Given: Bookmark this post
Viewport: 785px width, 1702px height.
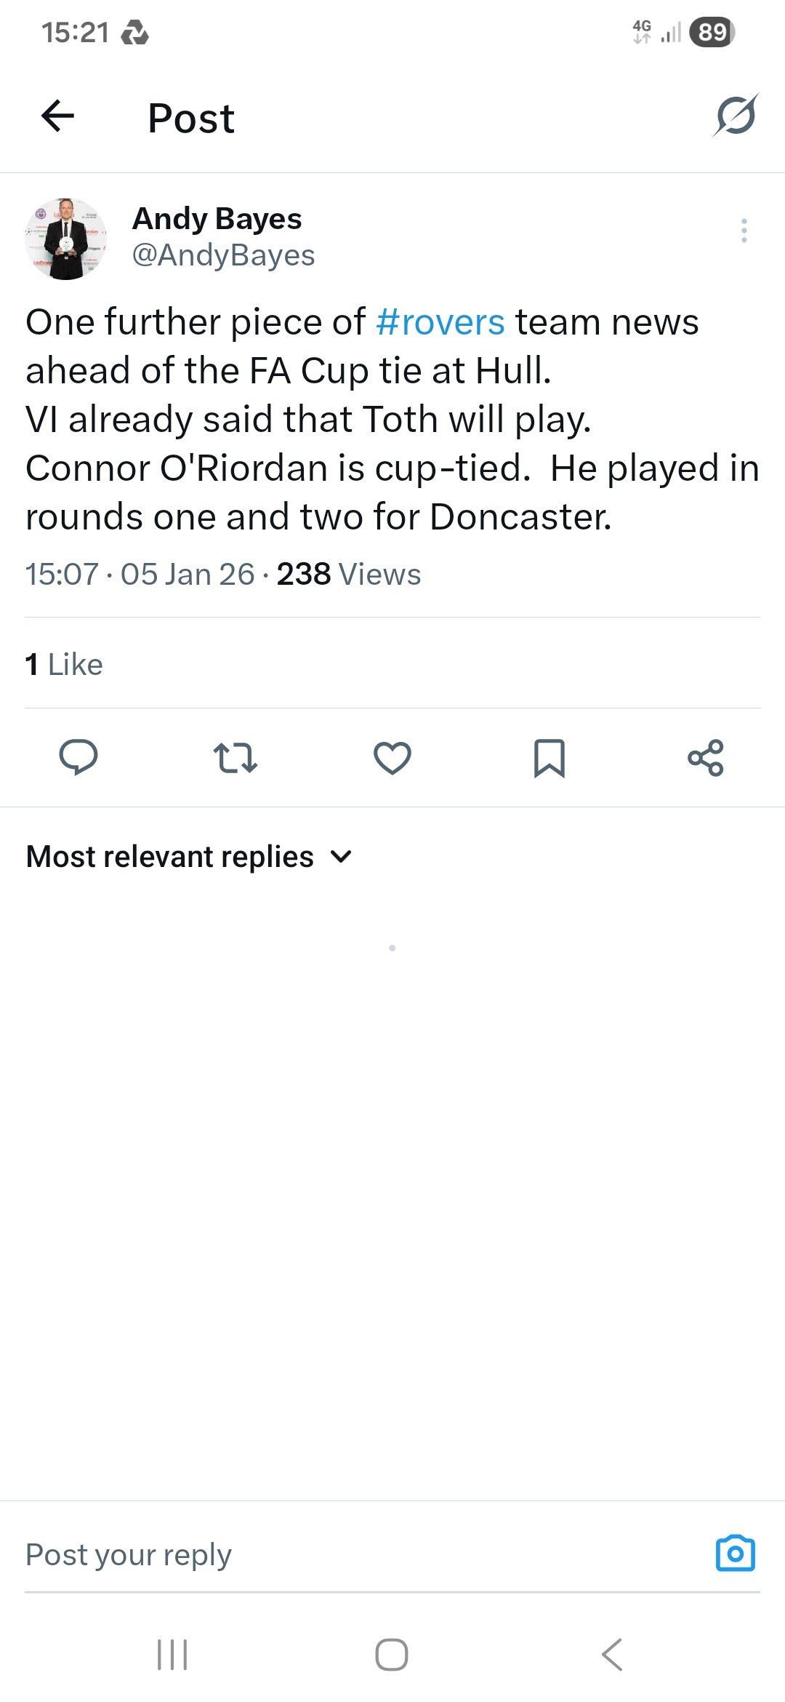Looking at the screenshot, I should click(x=549, y=758).
